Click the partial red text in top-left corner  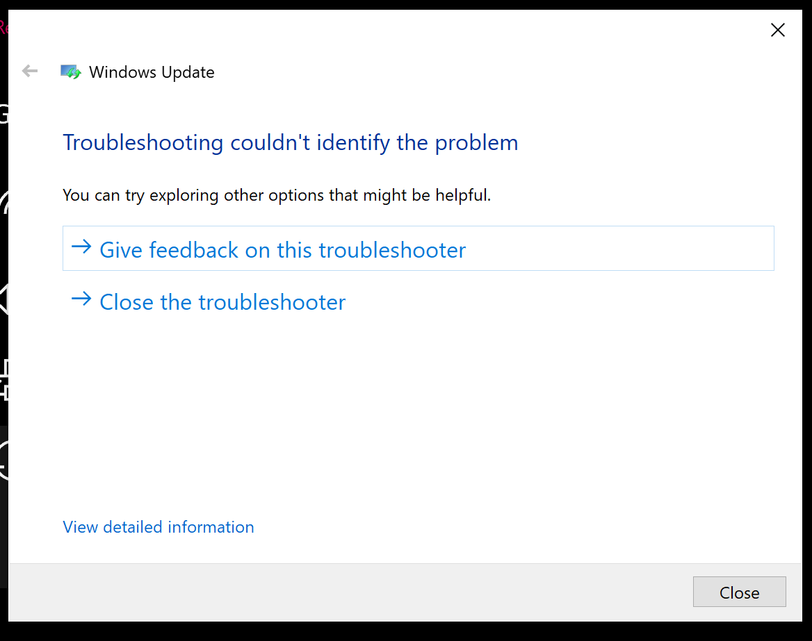point(3,28)
